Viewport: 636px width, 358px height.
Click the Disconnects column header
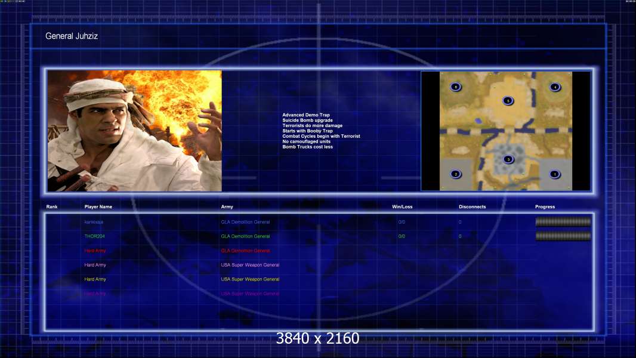(x=472, y=207)
